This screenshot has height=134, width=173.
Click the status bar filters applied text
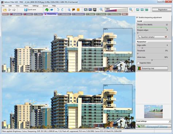61,131
